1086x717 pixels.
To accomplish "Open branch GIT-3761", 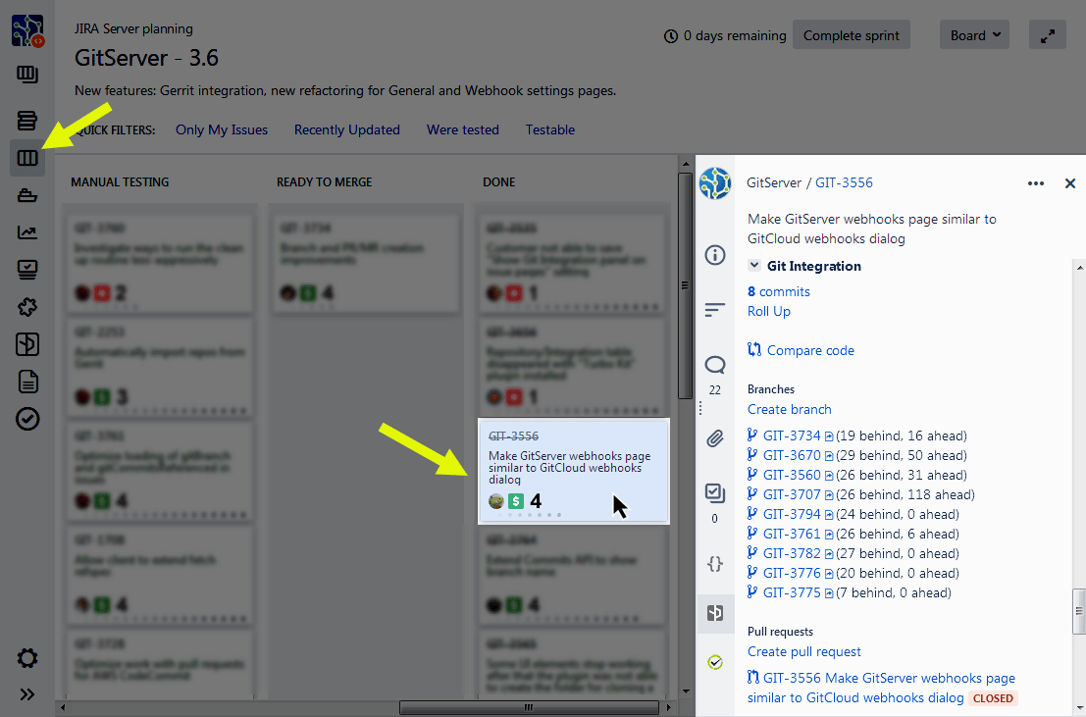I will [x=792, y=535].
